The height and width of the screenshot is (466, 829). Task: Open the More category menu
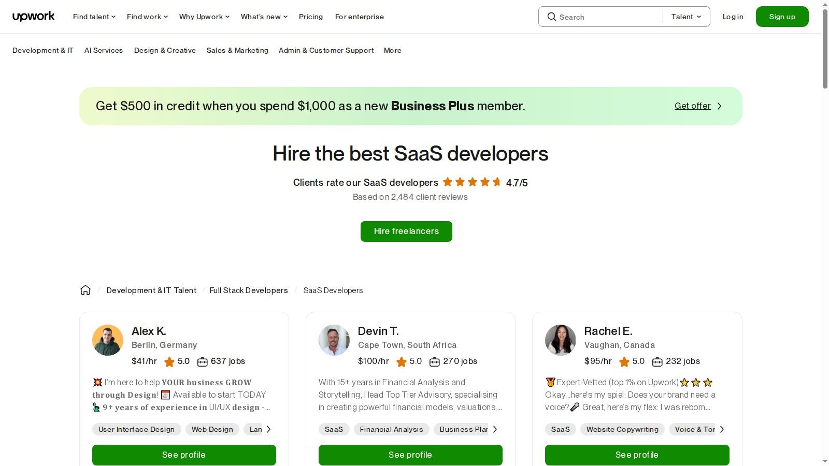(x=392, y=50)
